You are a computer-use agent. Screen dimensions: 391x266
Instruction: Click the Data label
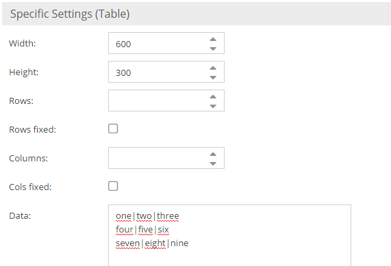(x=20, y=215)
